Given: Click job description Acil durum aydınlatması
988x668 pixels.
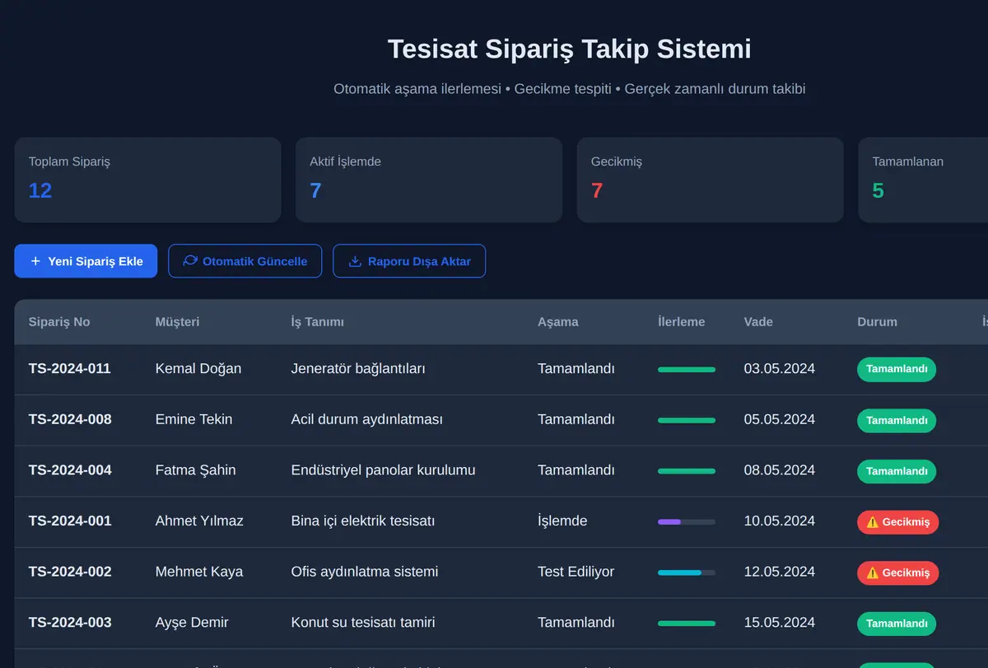Looking at the screenshot, I should click(367, 419).
